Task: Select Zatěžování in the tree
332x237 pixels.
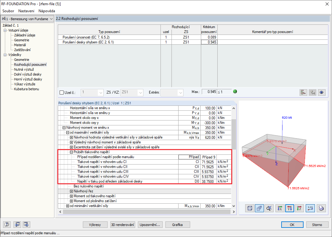Action: coord(22,50)
